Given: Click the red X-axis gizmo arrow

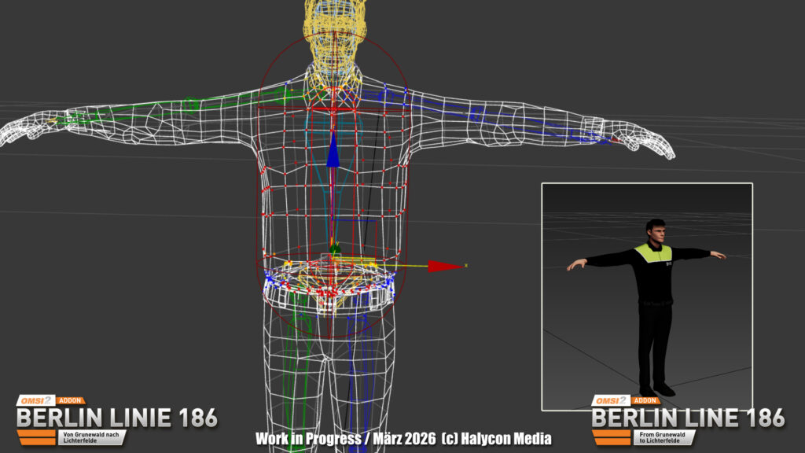Looking at the screenshot, I should [447, 266].
